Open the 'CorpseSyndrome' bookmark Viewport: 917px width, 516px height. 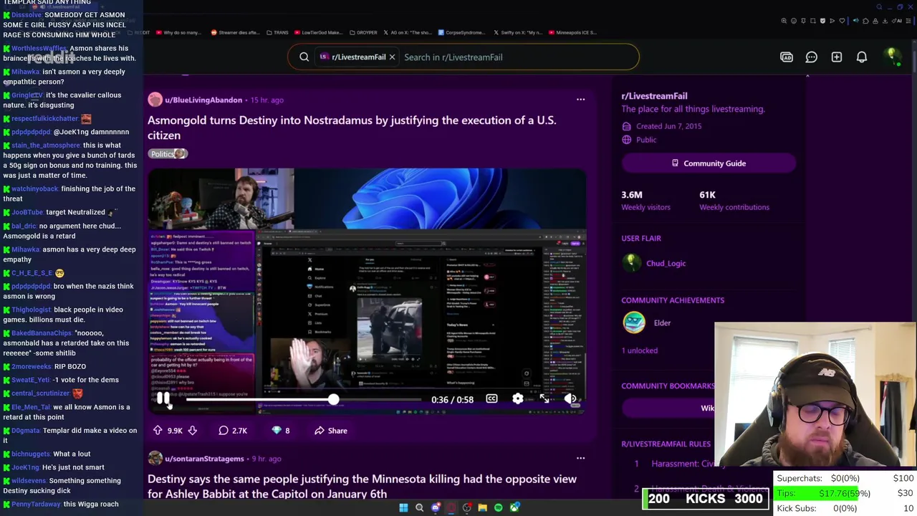[x=461, y=32]
